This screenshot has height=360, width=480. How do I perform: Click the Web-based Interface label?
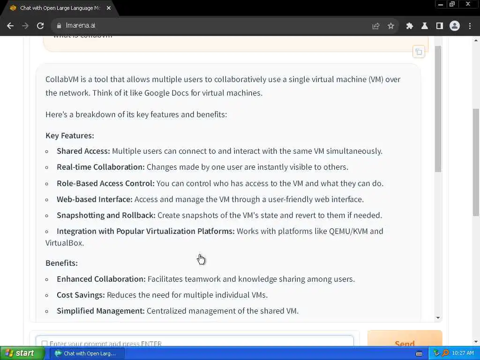95,199
